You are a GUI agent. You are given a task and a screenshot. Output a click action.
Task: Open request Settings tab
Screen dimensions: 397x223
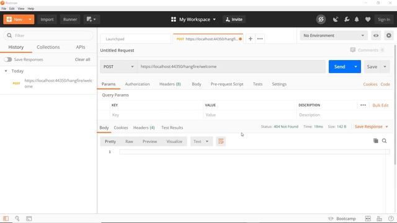click(279, 84)
